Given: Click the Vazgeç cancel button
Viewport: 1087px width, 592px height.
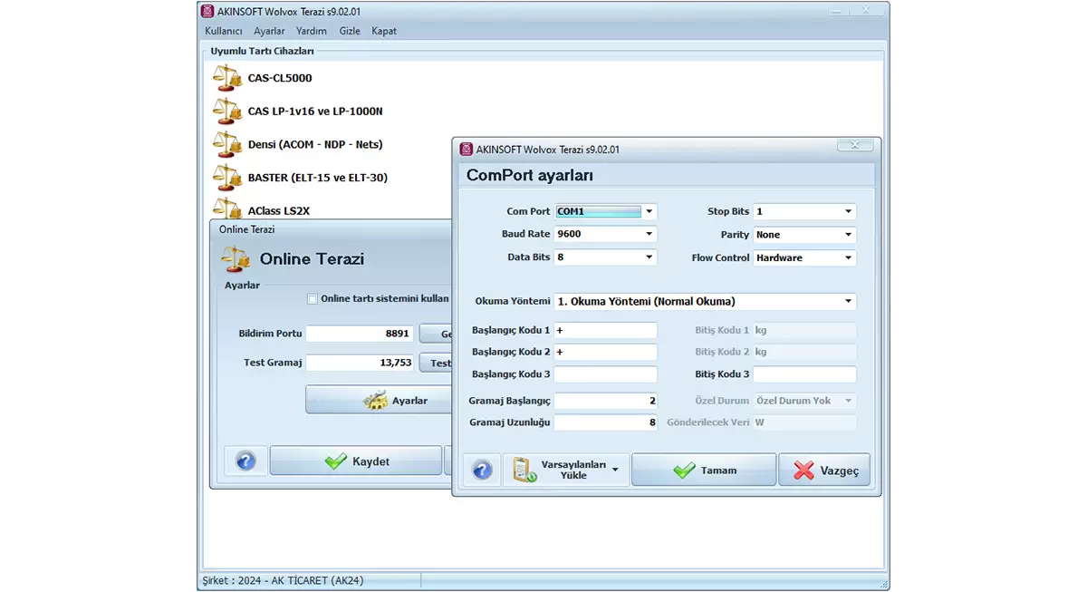Looking at the screenshot, I should point(824,471).
